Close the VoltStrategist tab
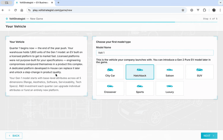The image size is (223, 140). point(52,3)
